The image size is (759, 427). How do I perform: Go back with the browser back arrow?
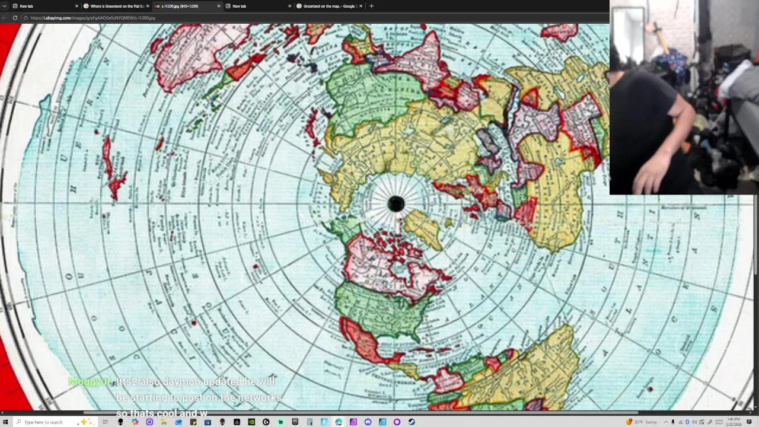pos(5,18)
